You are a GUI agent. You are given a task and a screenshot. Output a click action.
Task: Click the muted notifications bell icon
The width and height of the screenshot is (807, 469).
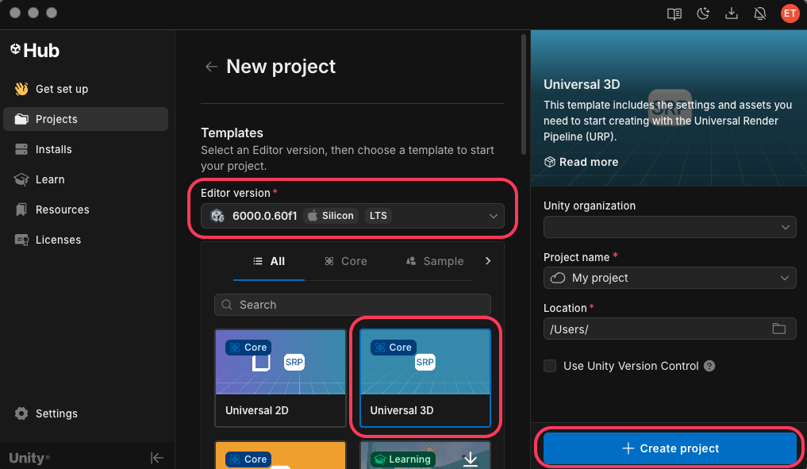click(x=760, y=13)
